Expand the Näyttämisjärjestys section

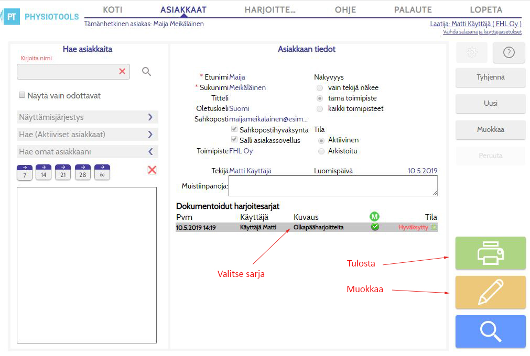(87, 117)
